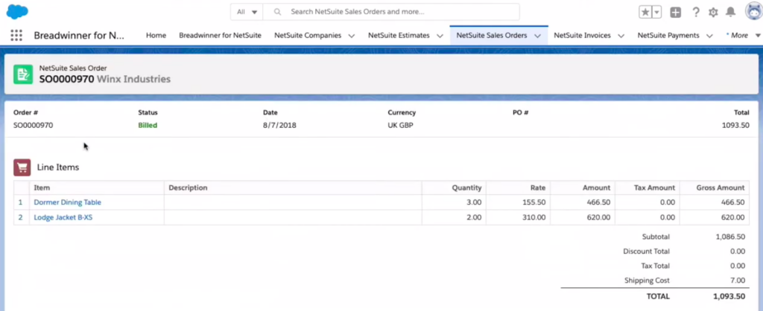This screenshot has width=763, height=311.
Task: Open the Lodge Jacket B-XS item link
Action: point(63,217)
